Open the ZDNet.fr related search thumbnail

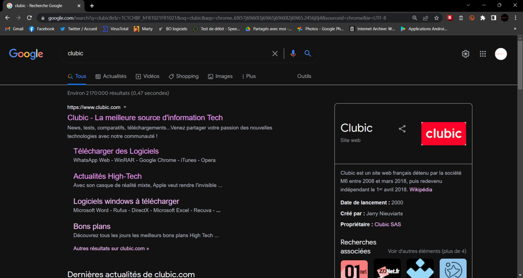(x=387, y=269)
